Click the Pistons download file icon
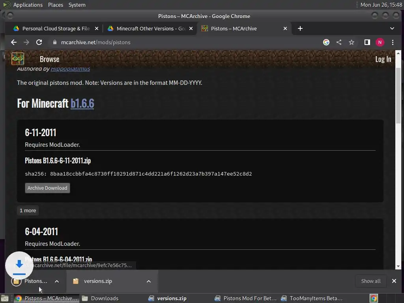This screenshot has height=303, width=404. (16, 281)
